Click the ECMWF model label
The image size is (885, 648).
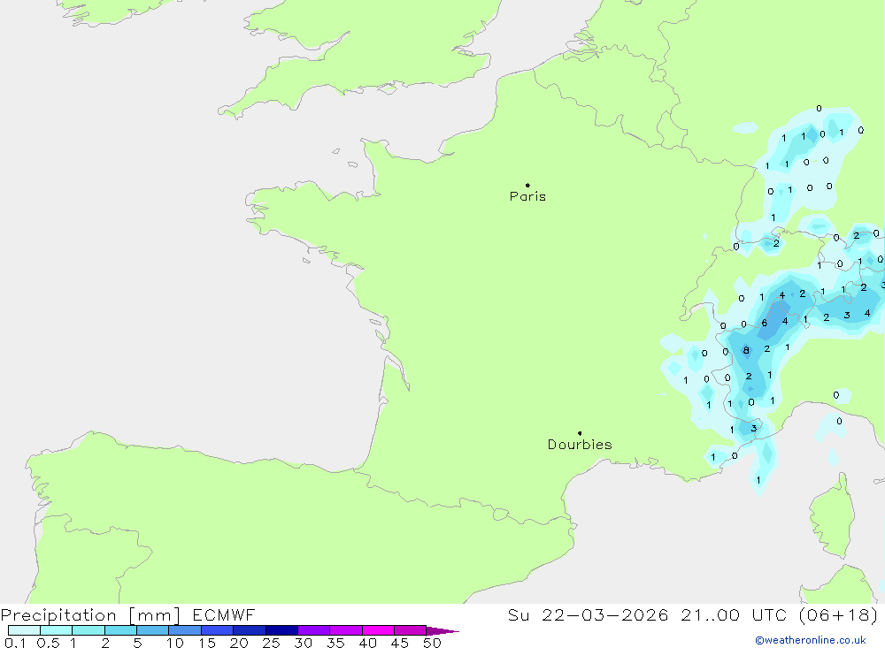(224, 614)
